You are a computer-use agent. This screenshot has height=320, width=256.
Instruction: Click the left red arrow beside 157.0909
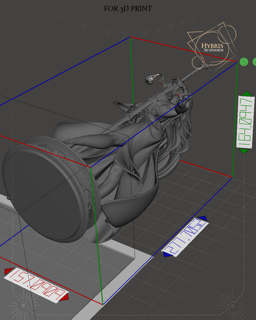[9, 271]
